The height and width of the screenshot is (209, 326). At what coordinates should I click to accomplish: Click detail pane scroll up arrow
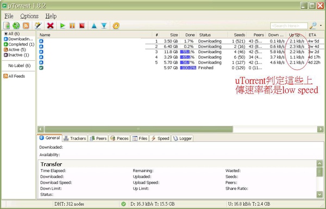[x=320, y=163]
